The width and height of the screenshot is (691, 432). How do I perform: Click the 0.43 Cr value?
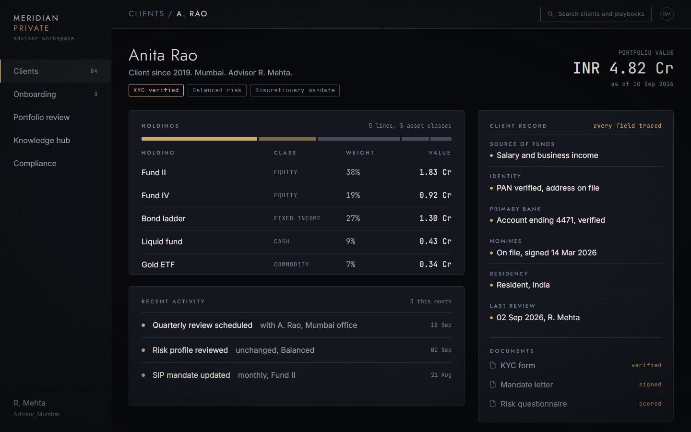click(435, 241)
